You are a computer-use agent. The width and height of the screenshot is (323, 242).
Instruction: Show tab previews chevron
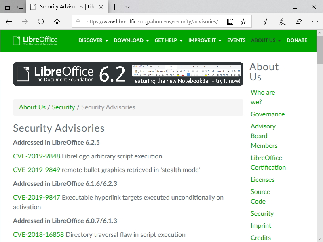(127, 7)
